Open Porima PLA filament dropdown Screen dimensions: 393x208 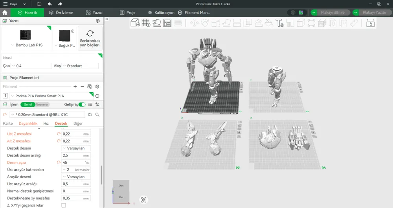(51, 96)
